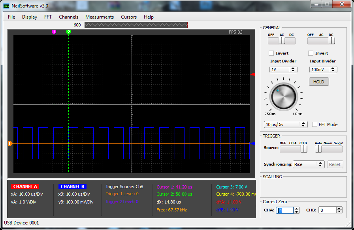Click the Rise synchronizing stepper arrows
Image resolution: width=354 pixels, height=230 pixels.
click(320, 164)
